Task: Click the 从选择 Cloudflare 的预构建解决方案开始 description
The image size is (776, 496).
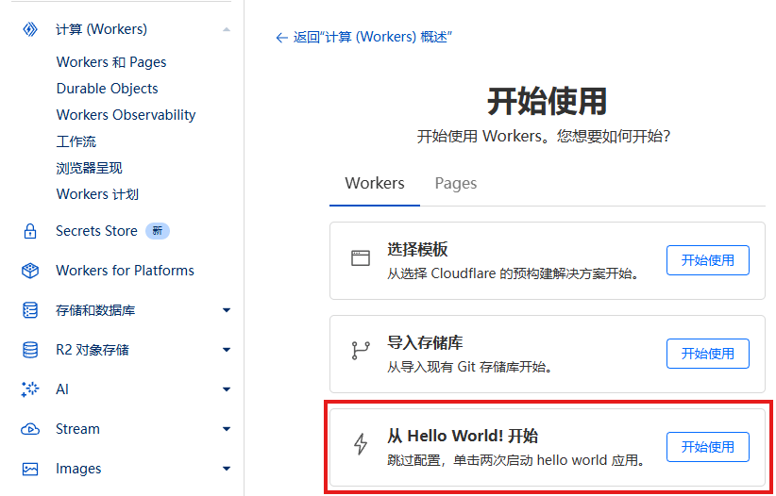Action: 513,273
